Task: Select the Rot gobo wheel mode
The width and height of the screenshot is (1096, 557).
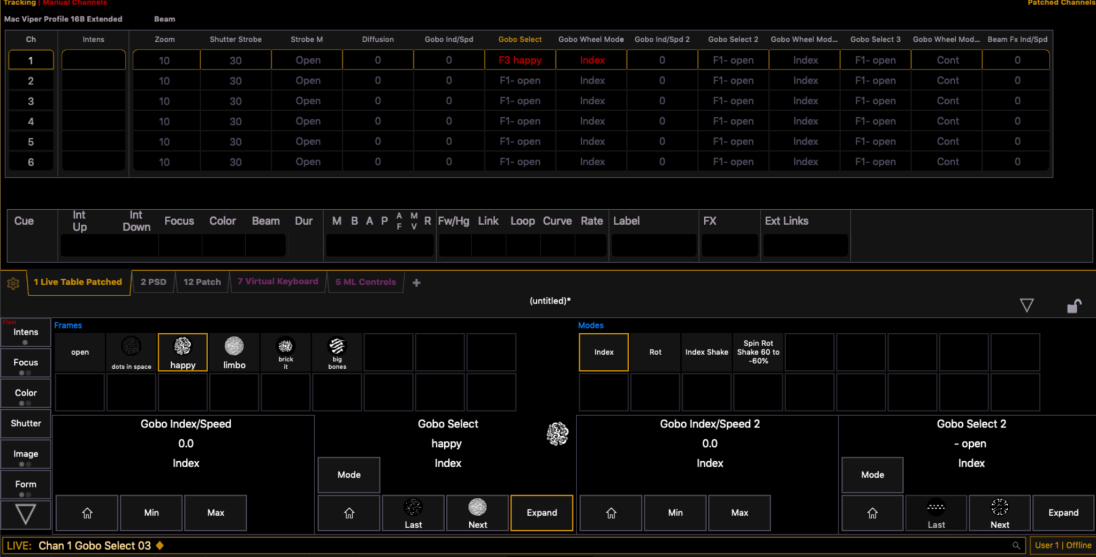Action: 655,352
